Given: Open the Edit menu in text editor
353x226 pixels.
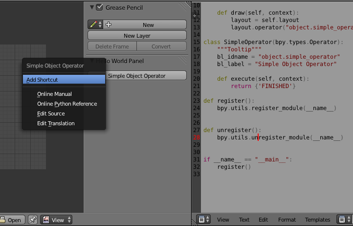Looking at the screenshot, I should 263,220.
